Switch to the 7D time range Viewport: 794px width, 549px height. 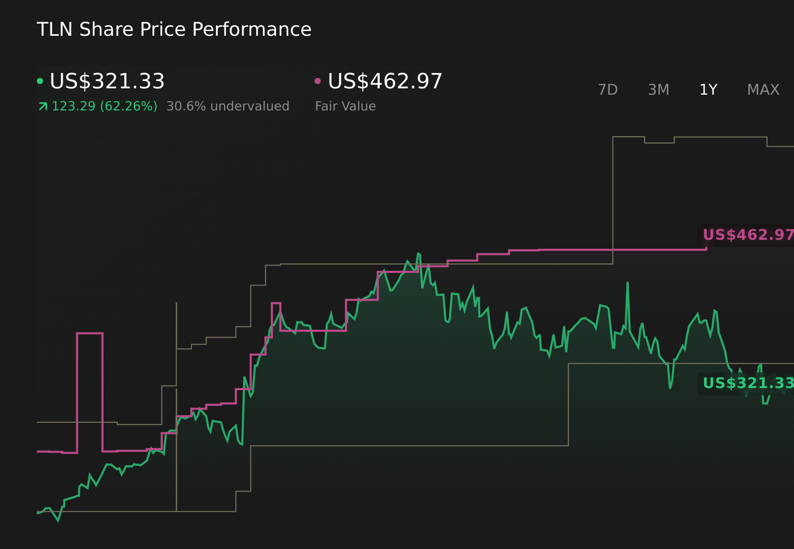(608, 89)
